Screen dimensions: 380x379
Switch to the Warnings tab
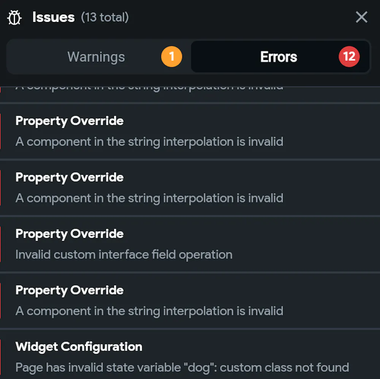[96, 57]
